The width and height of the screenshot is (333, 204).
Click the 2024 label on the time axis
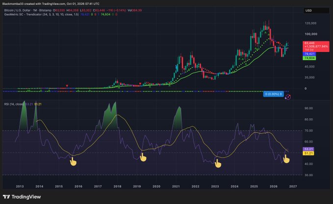(234, 186)
